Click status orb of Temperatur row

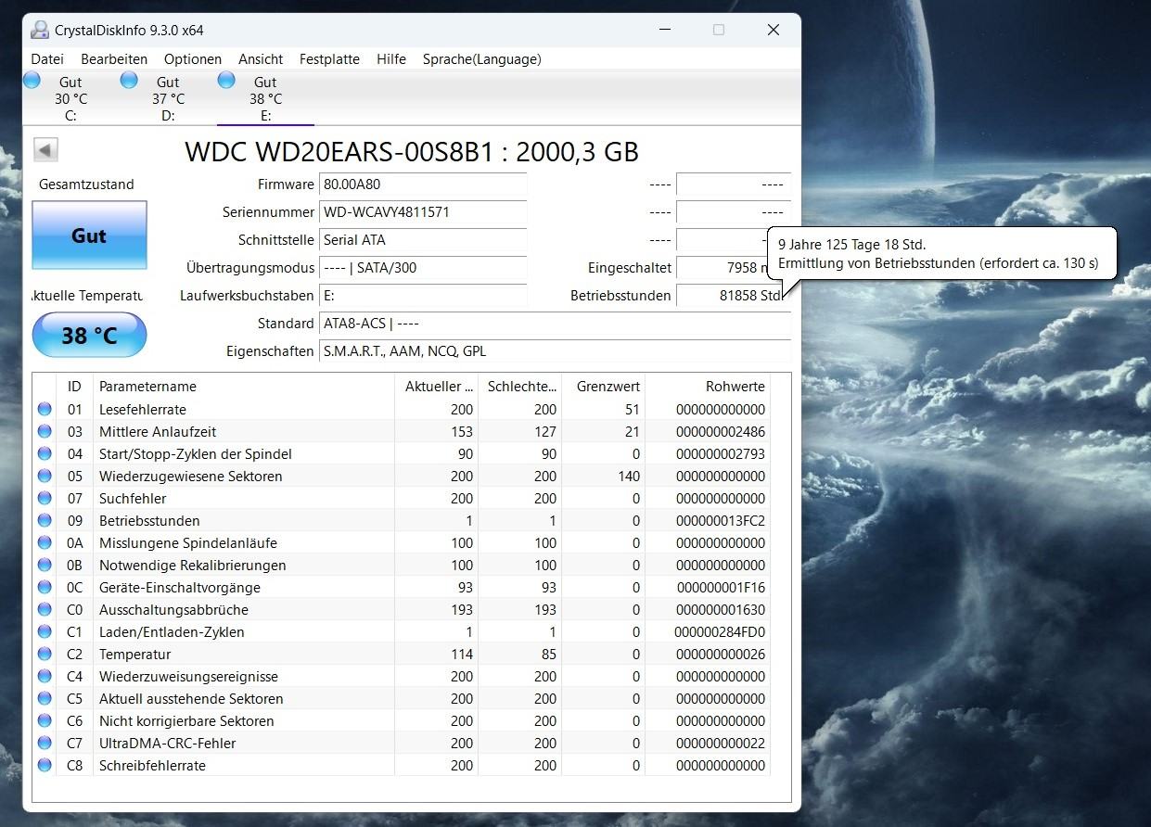coord(45,655)
